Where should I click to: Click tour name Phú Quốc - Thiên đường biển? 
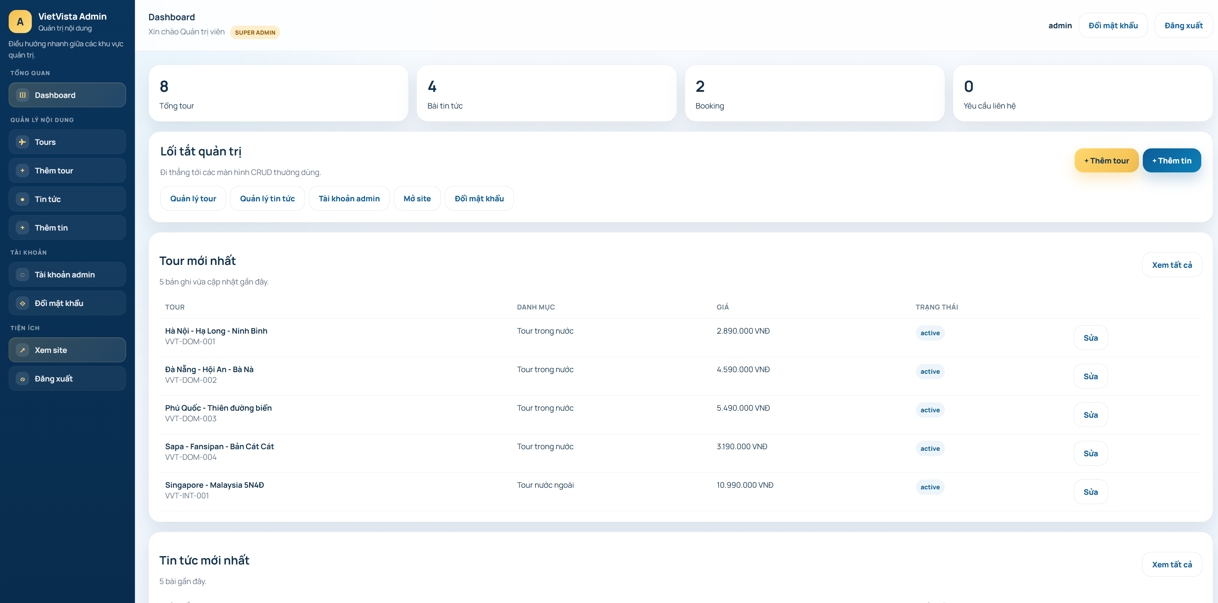[219, 408]
